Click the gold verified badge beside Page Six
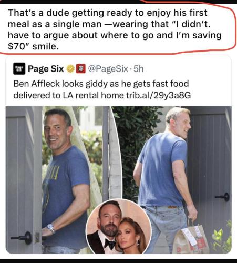Viewport: 237px width, 263px height. (x=70, y=69)
